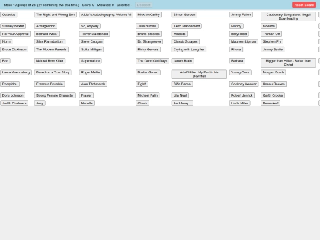This screenshot has height=240, width=320.
Task: Choose the Jane's Brain tile
Action: (x=183, y=61)
